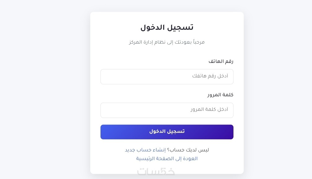Click the رقم الهاتف field label
The width and height of the screenshot is (312, 179).
[x=221, y=61]
